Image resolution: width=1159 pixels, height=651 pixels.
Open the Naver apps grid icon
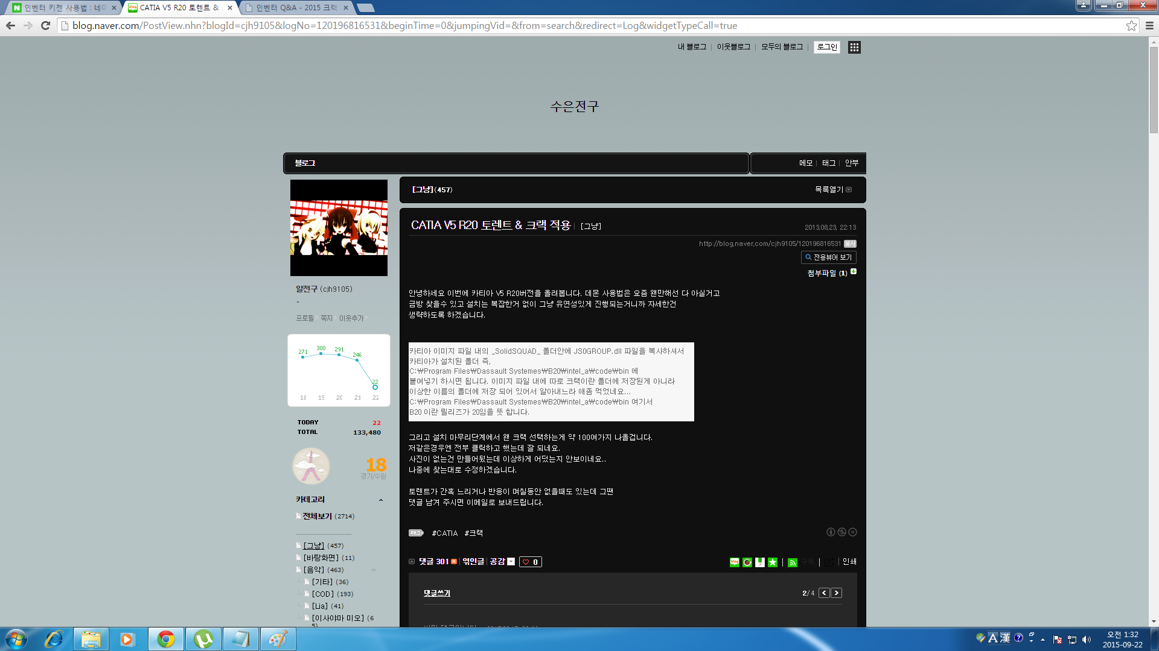(x=854, y=47)
